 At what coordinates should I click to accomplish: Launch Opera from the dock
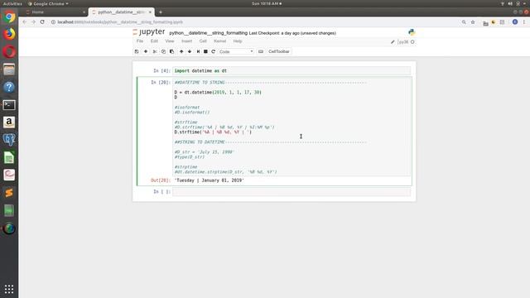(9, 51)
